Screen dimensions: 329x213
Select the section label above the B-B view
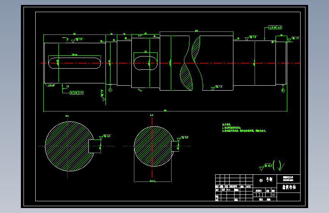(152, 115)
